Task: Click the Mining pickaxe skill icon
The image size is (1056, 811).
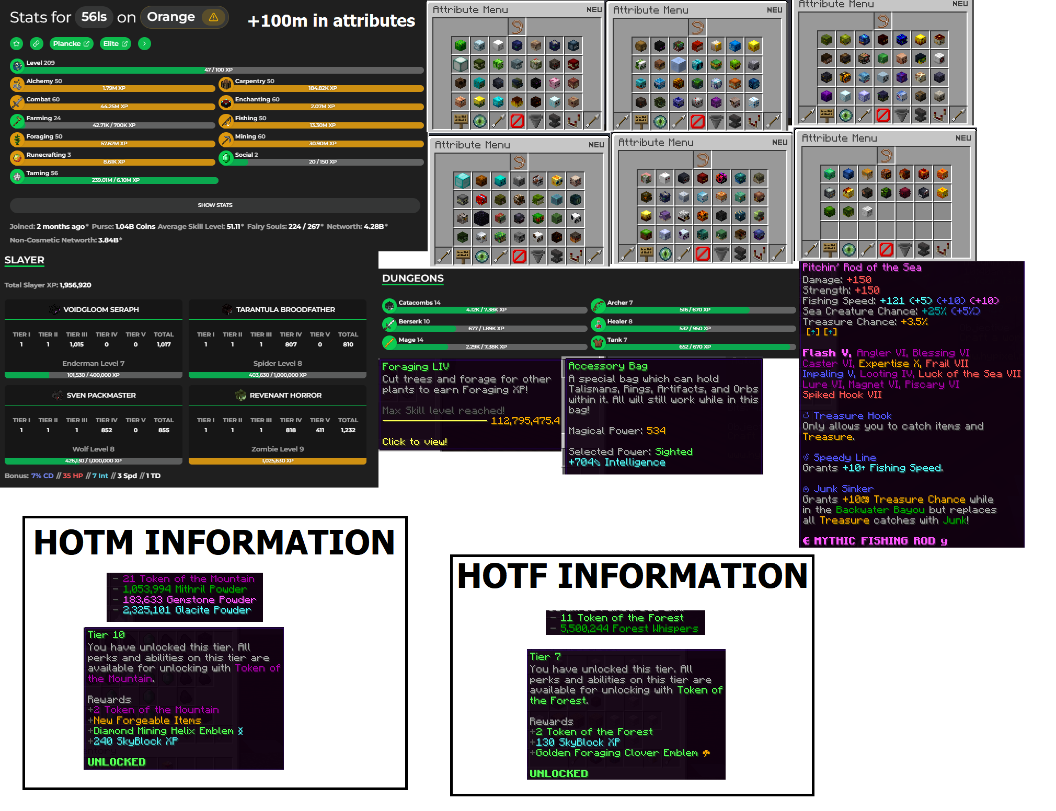Action: pos(226,139)
